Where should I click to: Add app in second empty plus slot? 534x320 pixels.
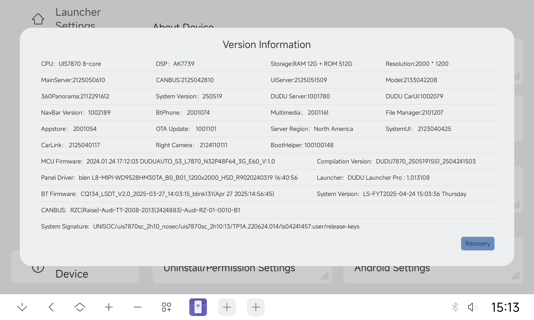(x=256, y=307)
